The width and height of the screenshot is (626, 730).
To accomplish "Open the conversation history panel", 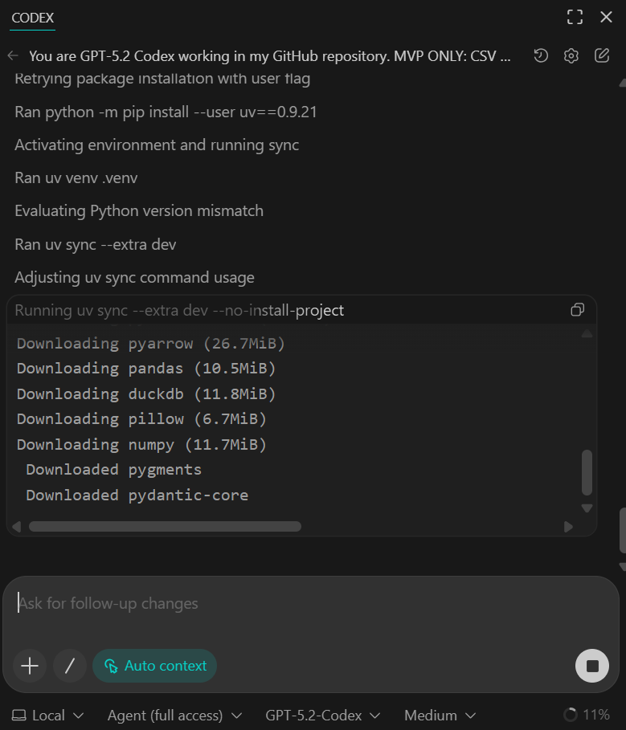I will (x=540, y=55).
